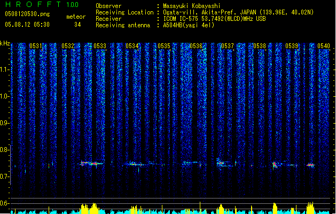Click the 0537 time marker

coord(228,46)
